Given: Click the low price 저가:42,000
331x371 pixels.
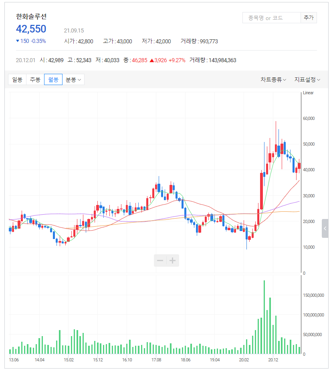Looking at the screenshot, I should 156,41.
